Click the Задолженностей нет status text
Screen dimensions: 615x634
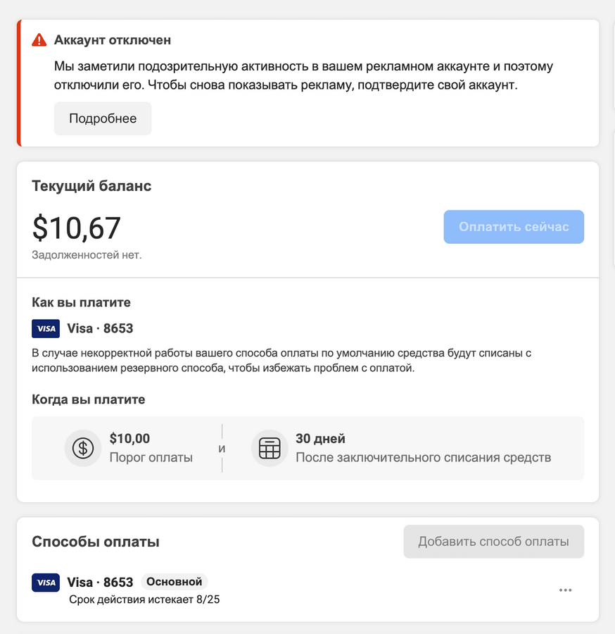(87, 255)
